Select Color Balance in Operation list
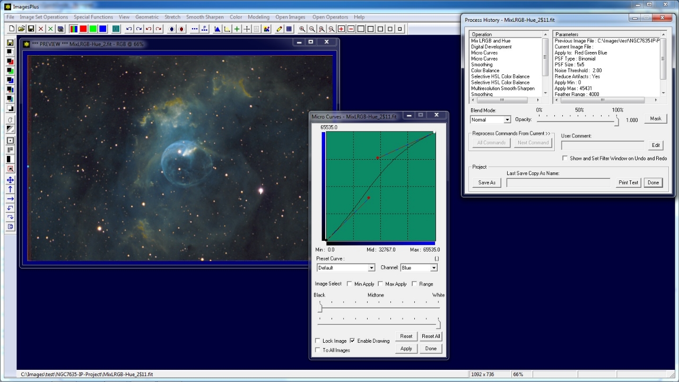The image size is (679, 382). point(485,71)
